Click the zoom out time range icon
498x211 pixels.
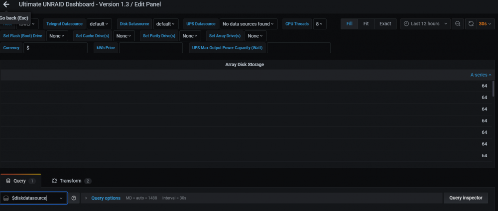(457, 24)
